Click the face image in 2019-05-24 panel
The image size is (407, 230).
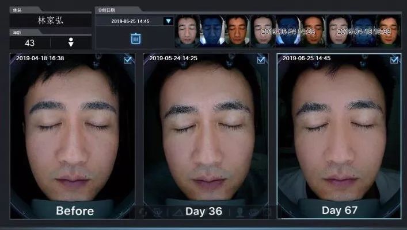(206, 136)
